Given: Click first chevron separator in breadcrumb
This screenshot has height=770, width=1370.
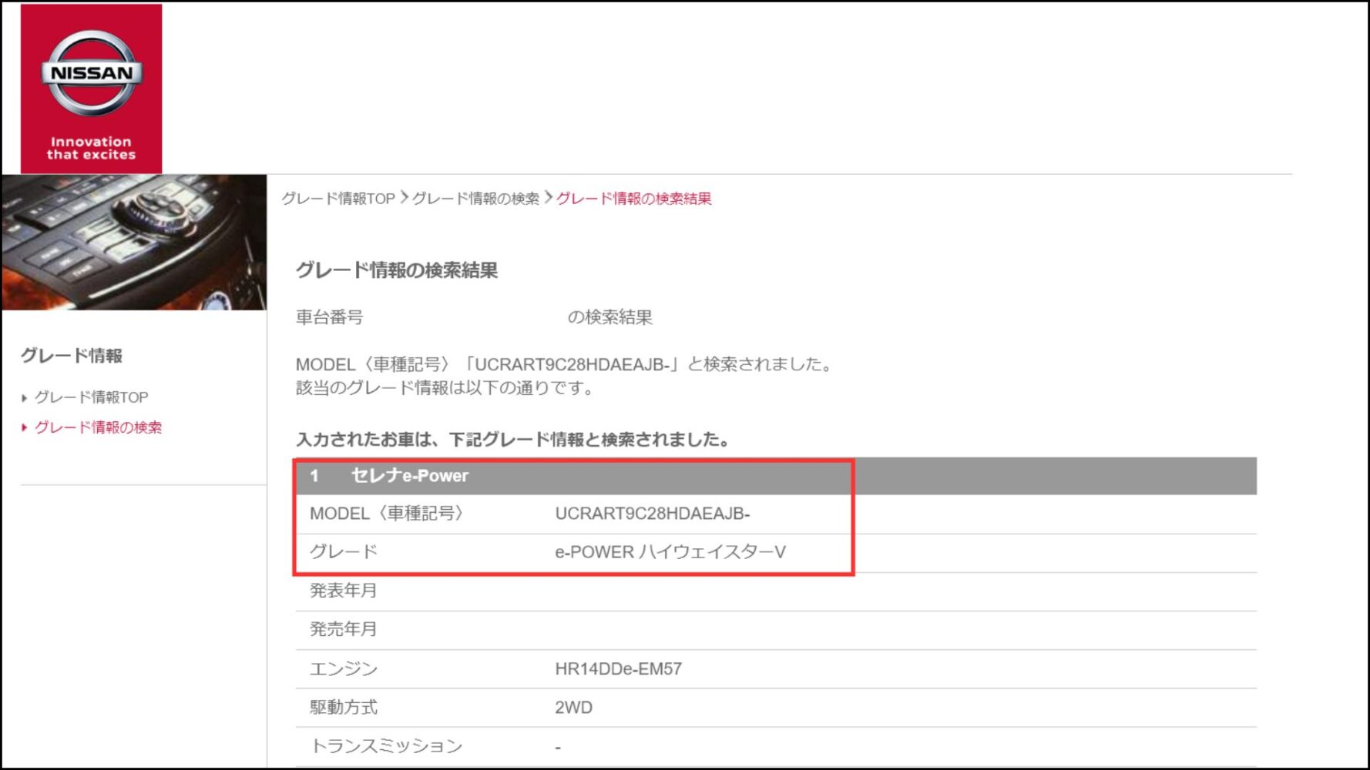Looking at the screenshot, I should tap(404, 198).
